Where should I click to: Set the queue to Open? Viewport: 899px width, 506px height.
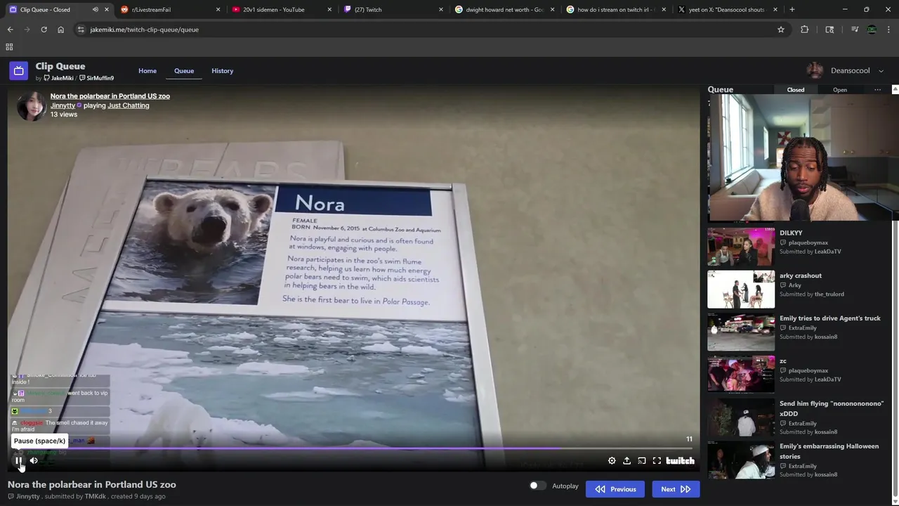point(840,90)
